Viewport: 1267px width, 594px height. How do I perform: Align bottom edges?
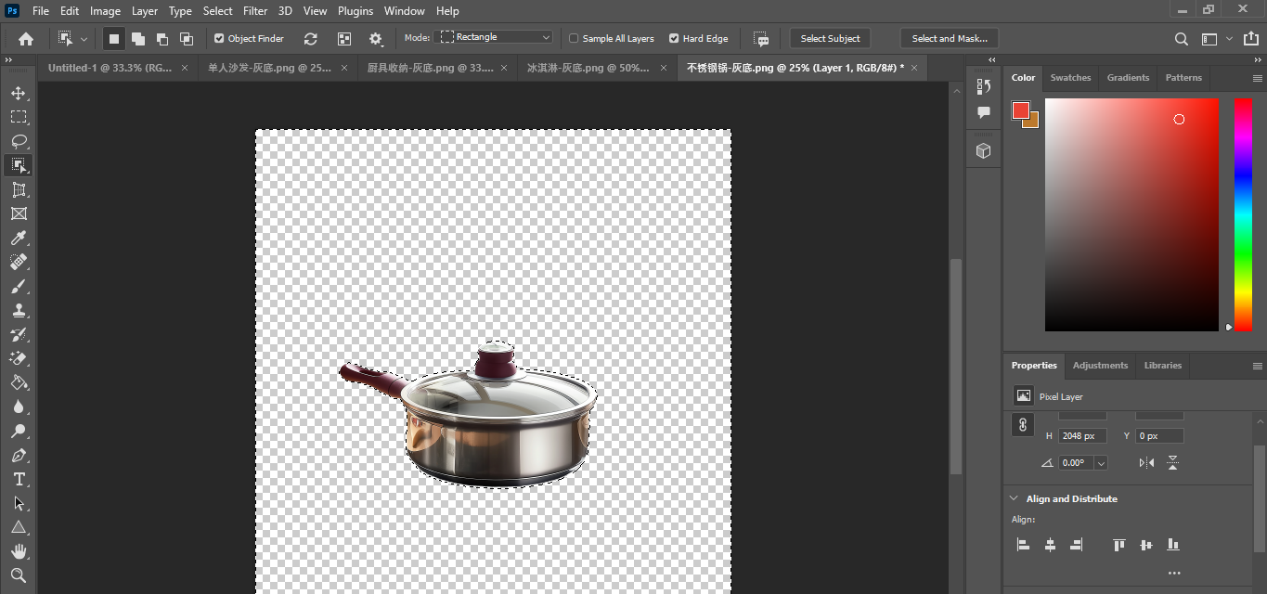click(x=1173, y=545)
